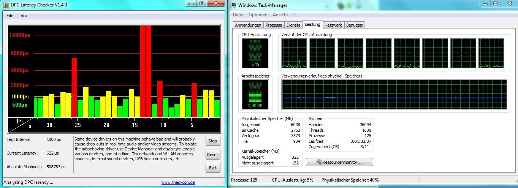Viewport: 518px width, 188px height.
Task: Click the Current Latency value 622 µs
Action: pos(53,153)
